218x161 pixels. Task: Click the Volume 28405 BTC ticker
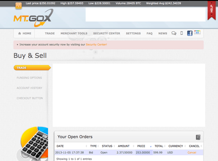click(x=128, y=3)
